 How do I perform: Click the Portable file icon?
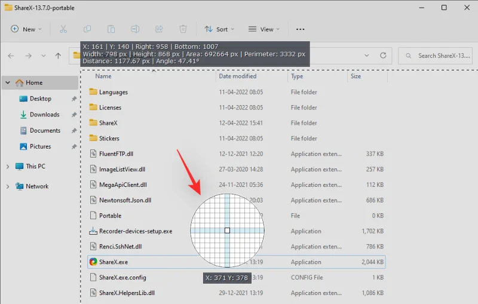pyautogui.click(x=93, y=216)
